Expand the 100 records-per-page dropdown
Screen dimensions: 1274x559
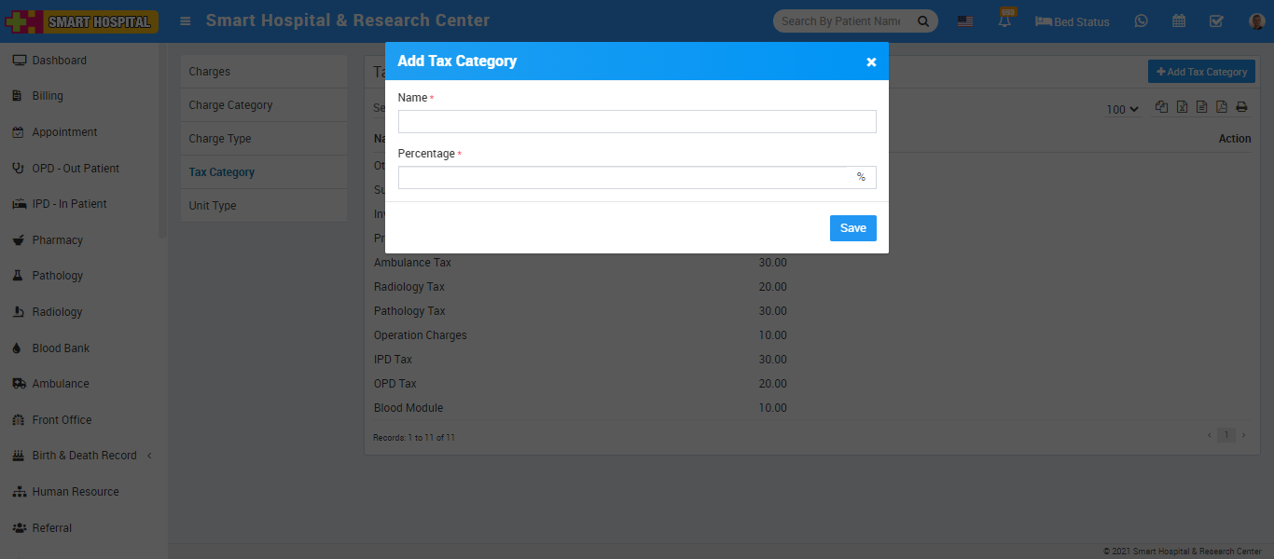coord(1123,109)
